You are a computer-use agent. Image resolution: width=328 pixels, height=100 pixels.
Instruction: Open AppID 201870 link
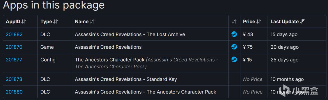pos(14,47)
